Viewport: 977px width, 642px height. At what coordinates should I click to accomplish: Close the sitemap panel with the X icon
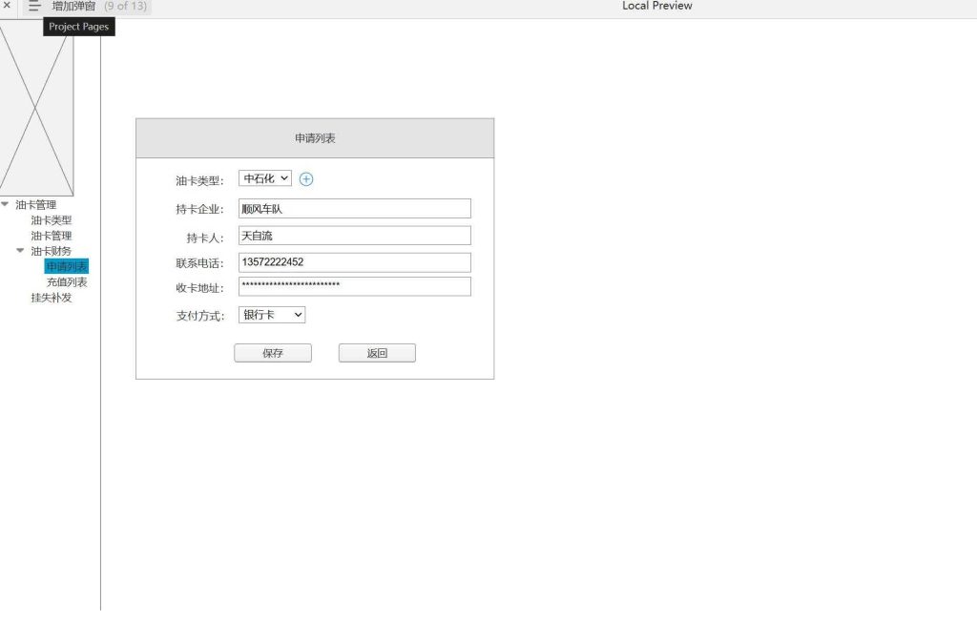click(7, 6)
